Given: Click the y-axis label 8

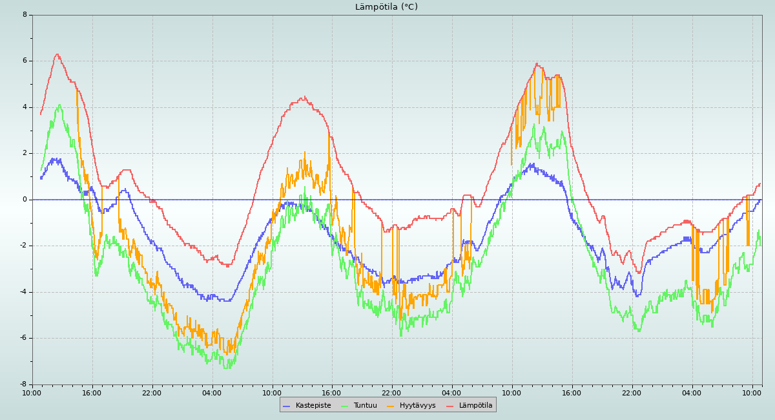Looking at the screenshot, I should 25,14.
